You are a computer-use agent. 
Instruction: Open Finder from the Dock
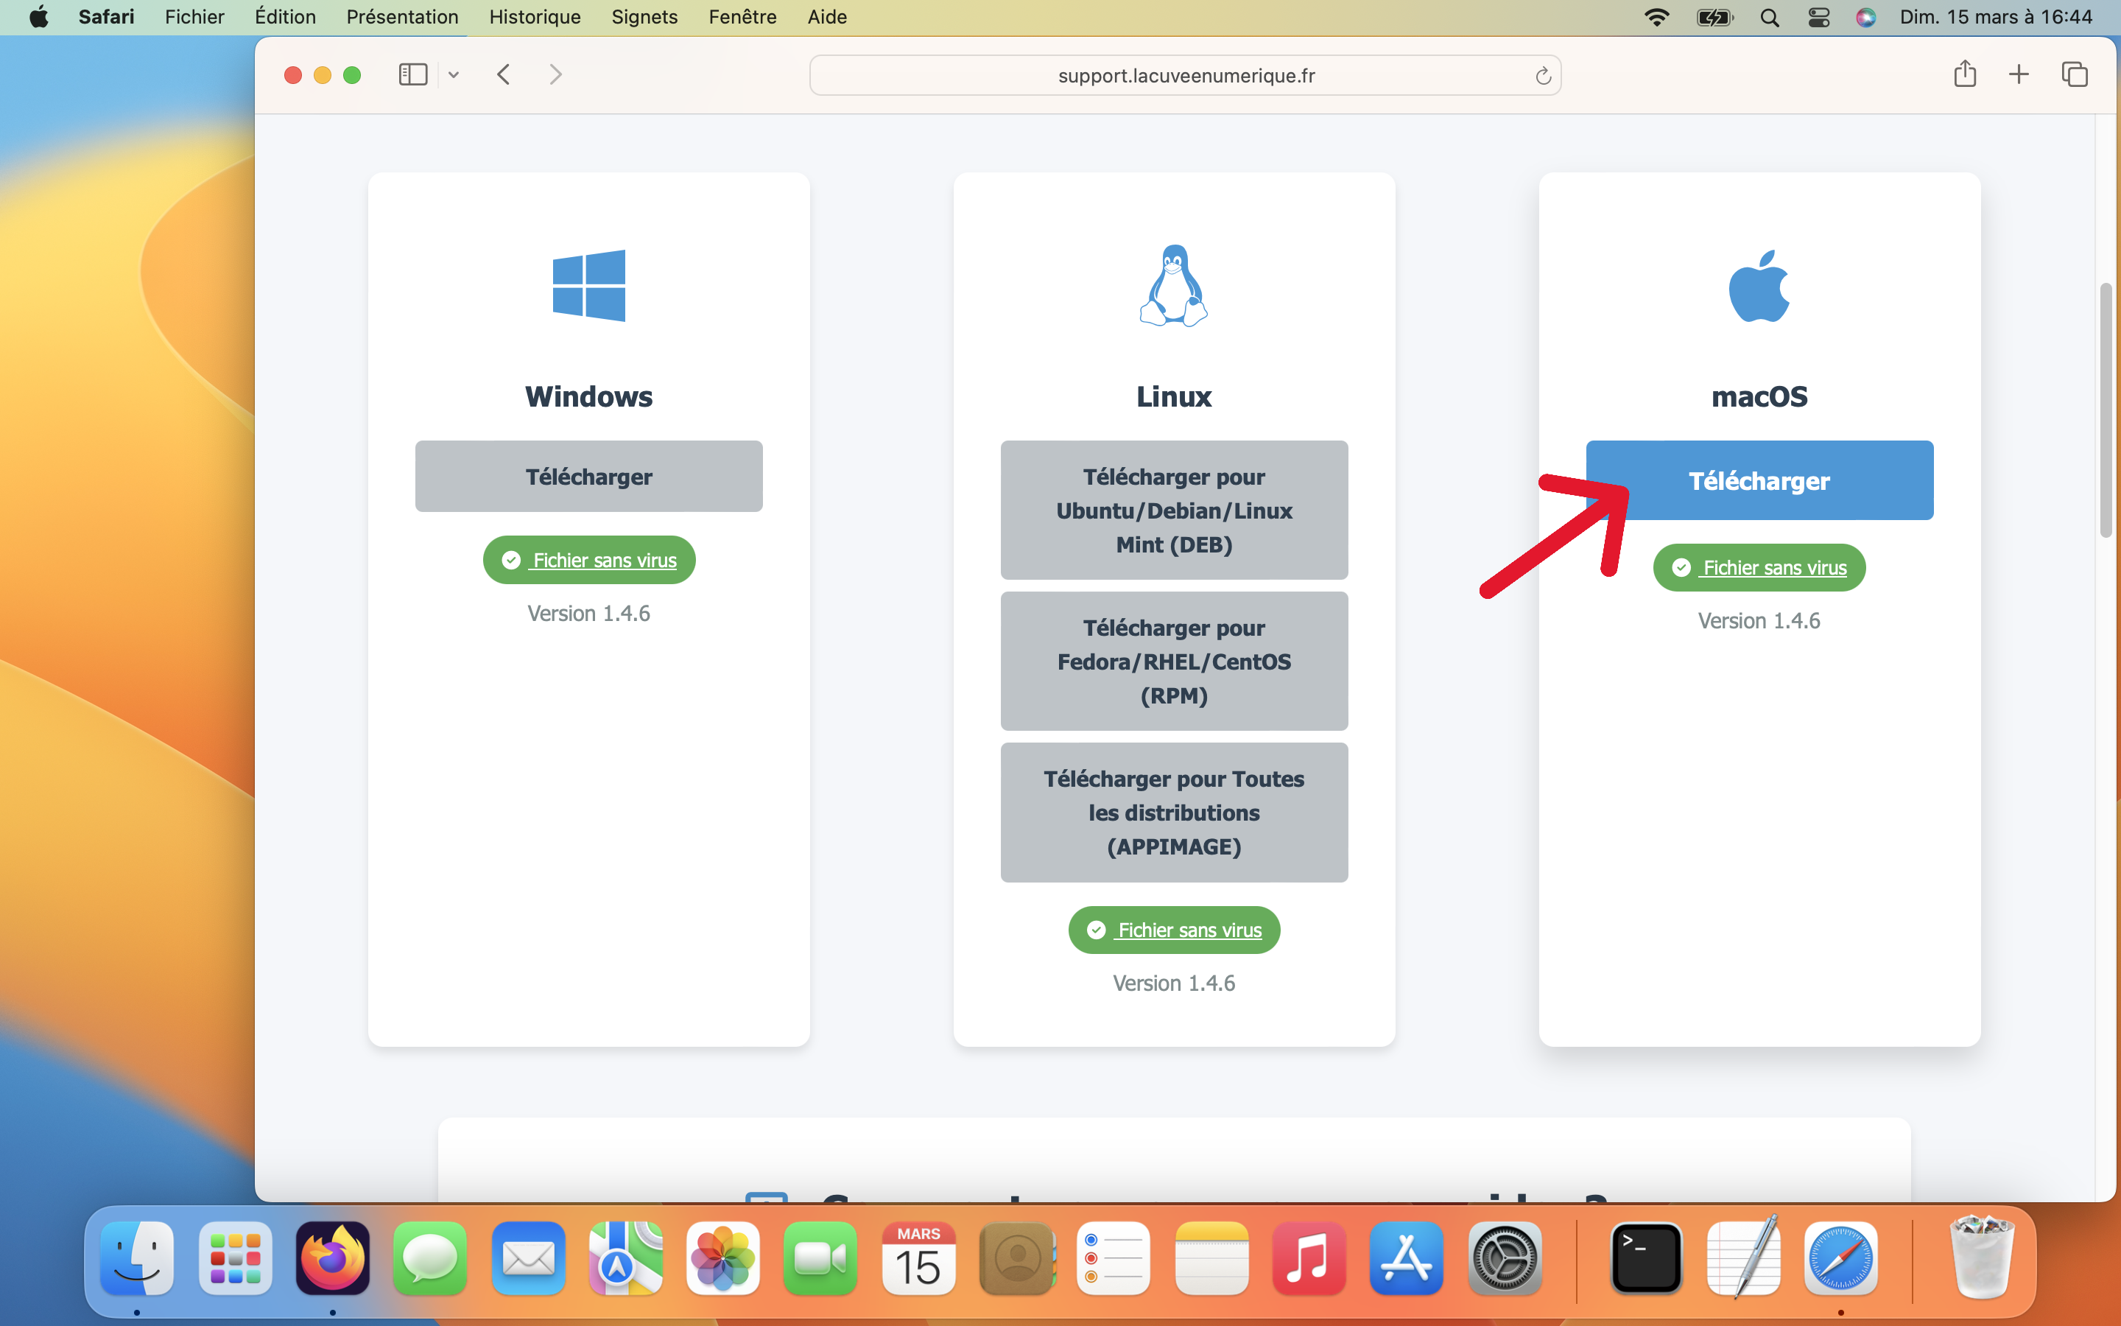point(137,1258)
